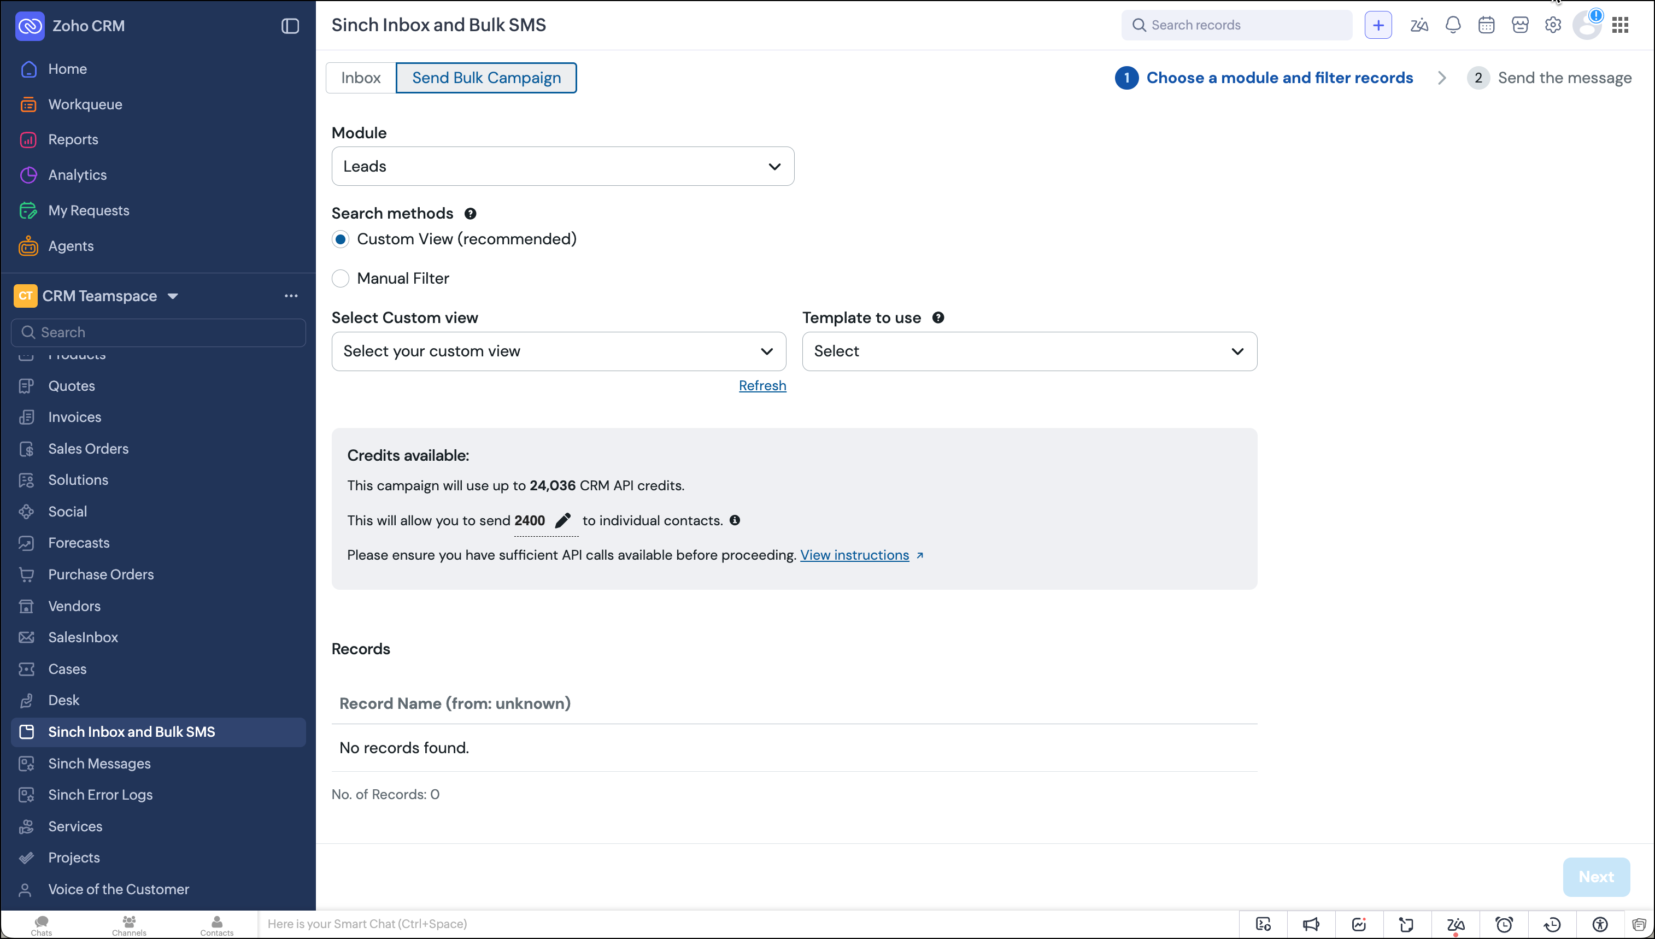Image resolution: width=1655 pixels, height=939 pixels.
Task: Click the Next button
Action: [x=1597, y=877]
